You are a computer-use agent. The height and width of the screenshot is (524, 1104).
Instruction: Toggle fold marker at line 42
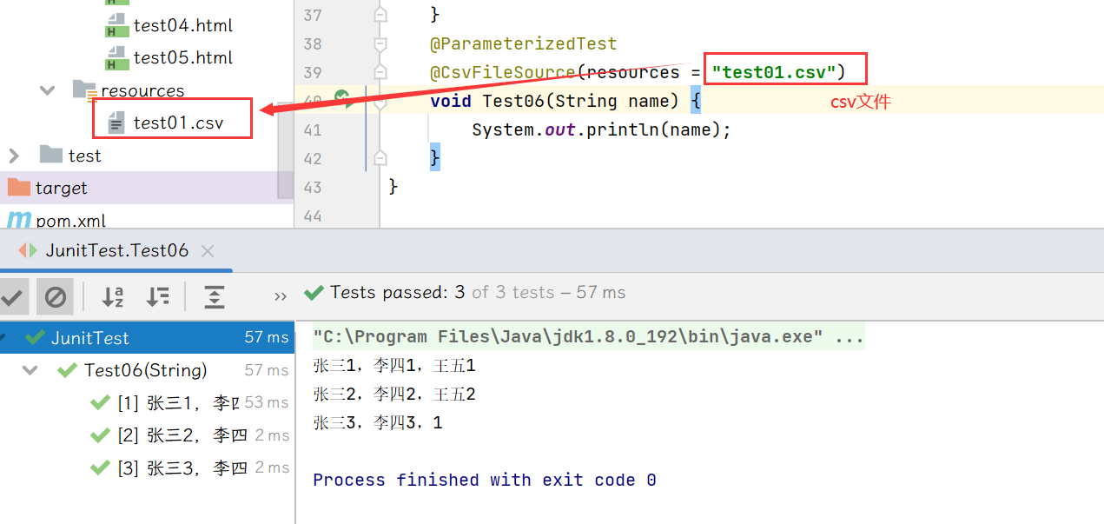[x=380, y=158]
